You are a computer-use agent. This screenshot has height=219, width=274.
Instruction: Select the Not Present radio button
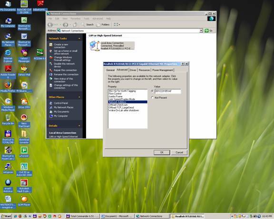tap(152, 97)
